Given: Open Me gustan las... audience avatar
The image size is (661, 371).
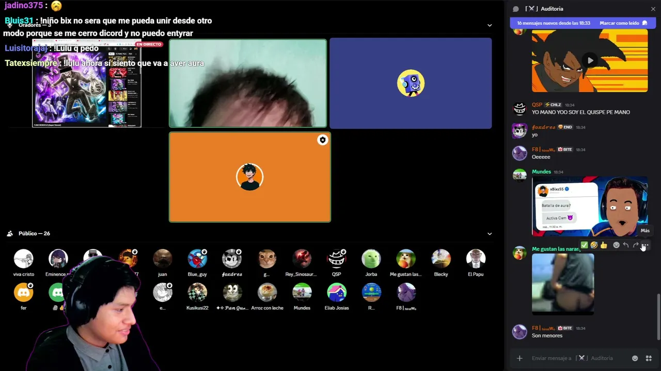Looking at the screenshot, I should coord(406,259).
